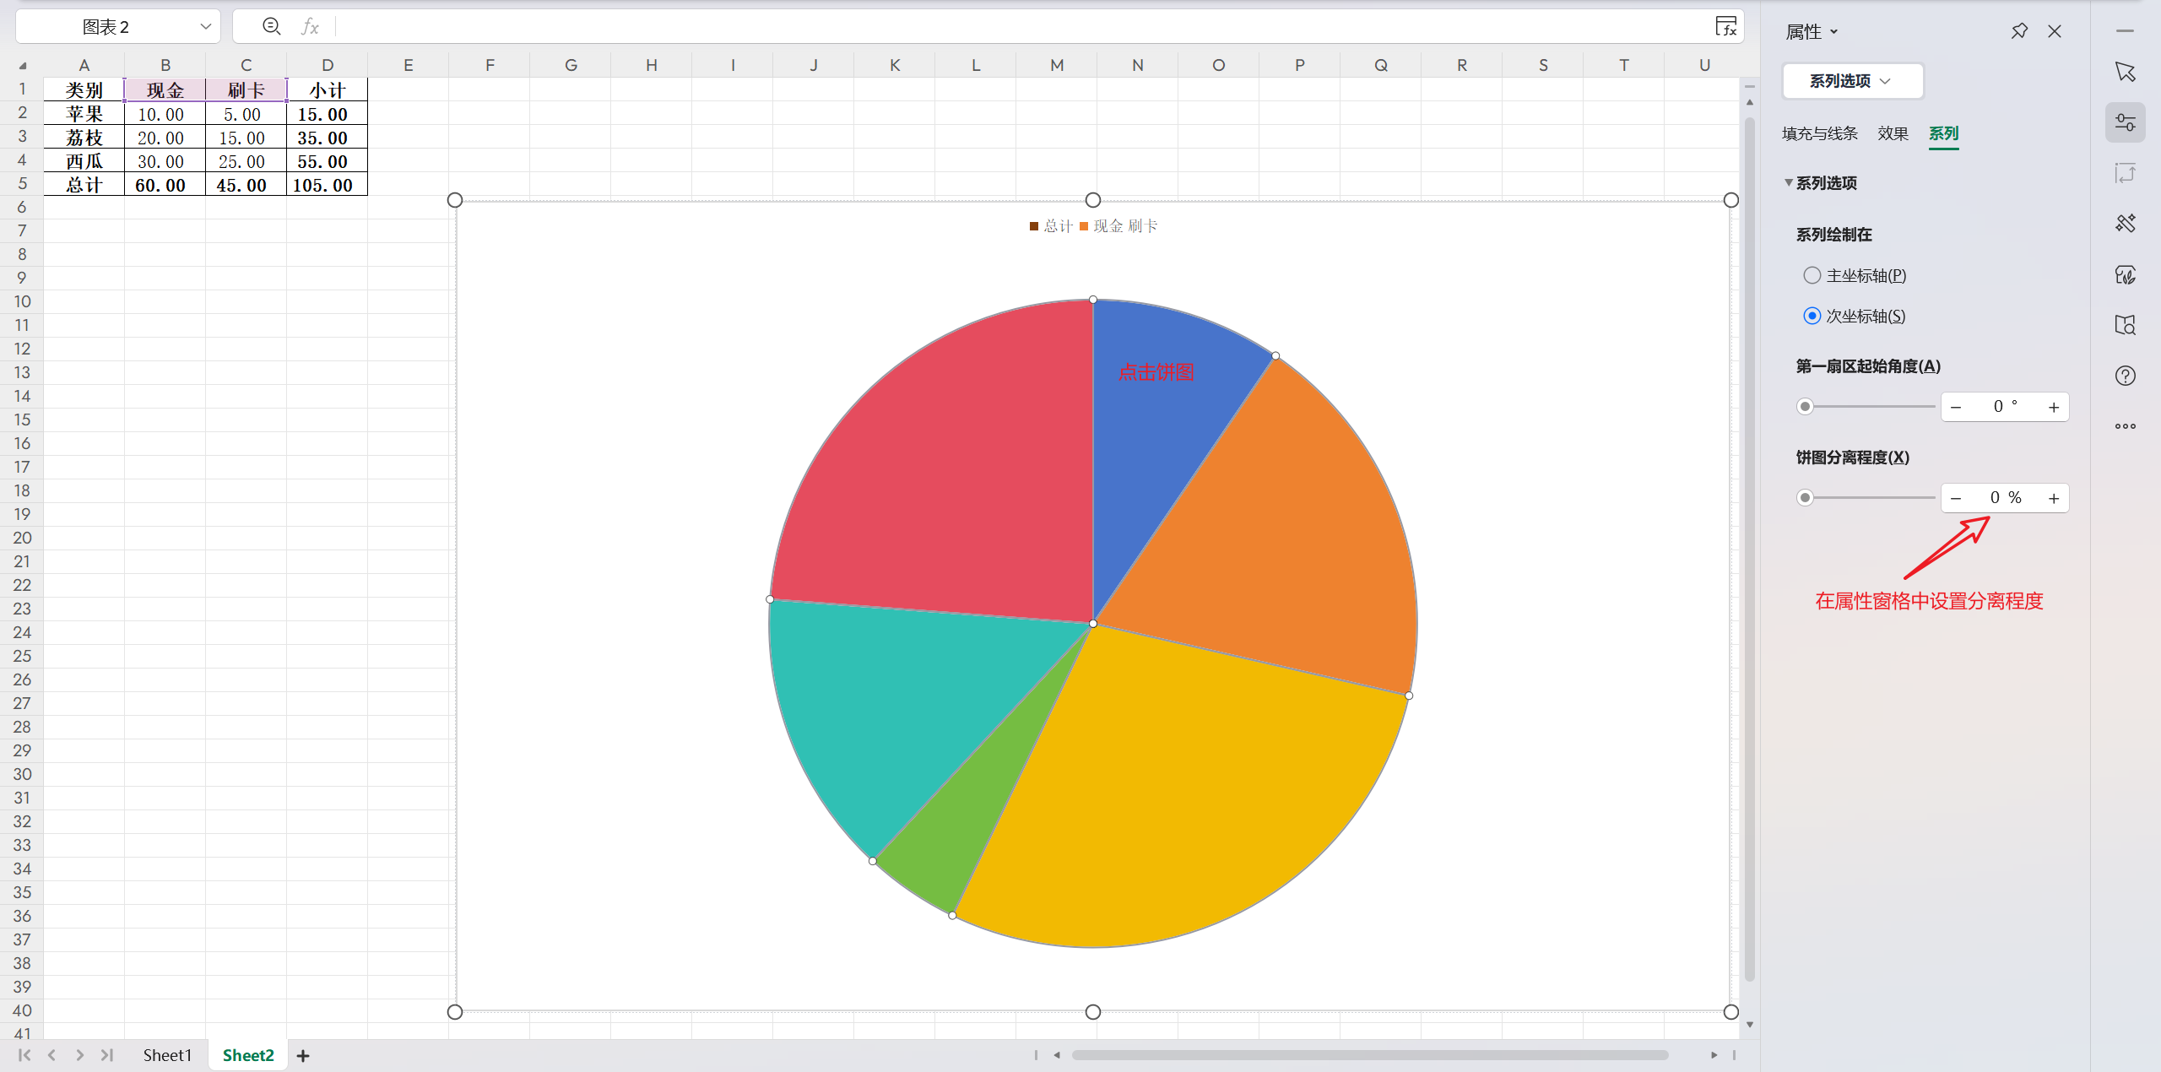Click the angle value input field

pyautogui.click(x=2005, y=407)
